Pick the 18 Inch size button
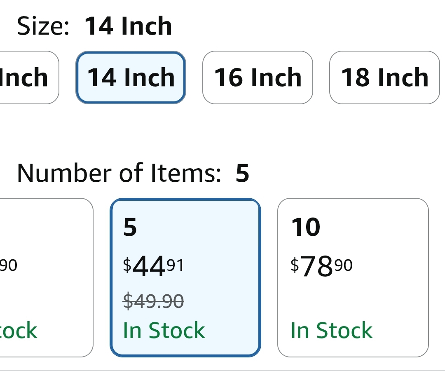 pos(384,77)
